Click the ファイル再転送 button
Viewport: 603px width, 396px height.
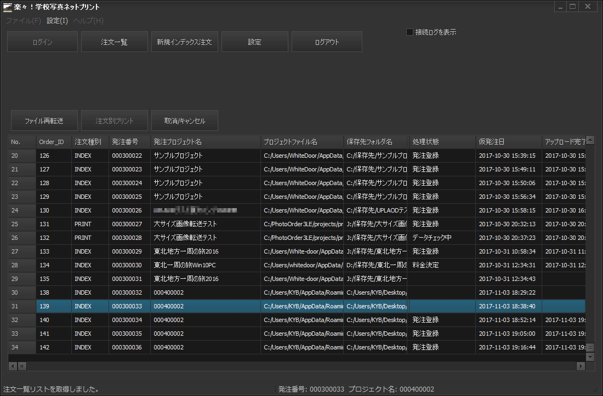44,120
